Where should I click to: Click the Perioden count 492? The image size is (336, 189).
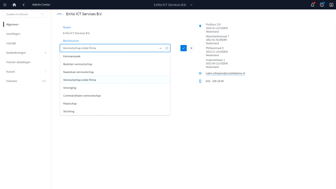(44, 81)
